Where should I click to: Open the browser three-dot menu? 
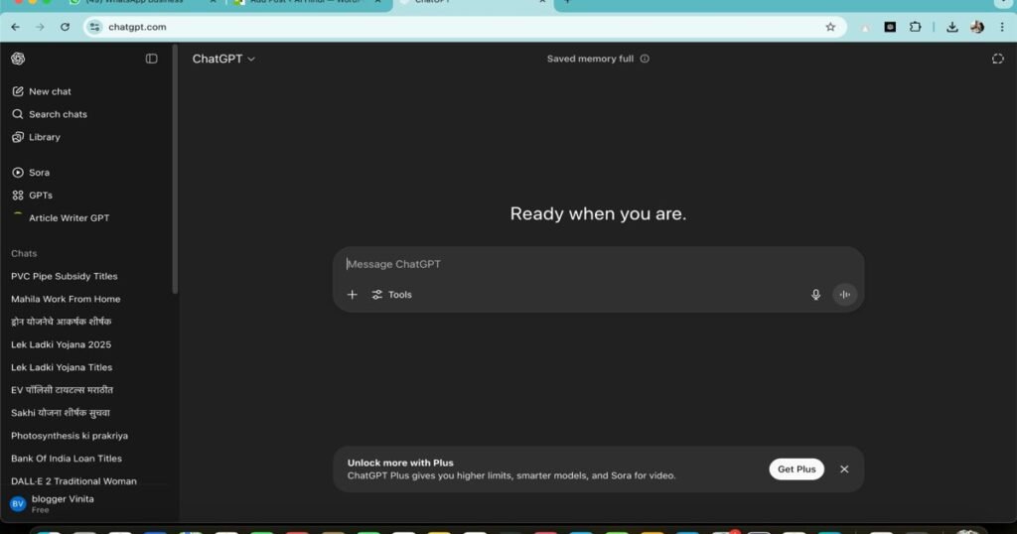coord(1002,27)
